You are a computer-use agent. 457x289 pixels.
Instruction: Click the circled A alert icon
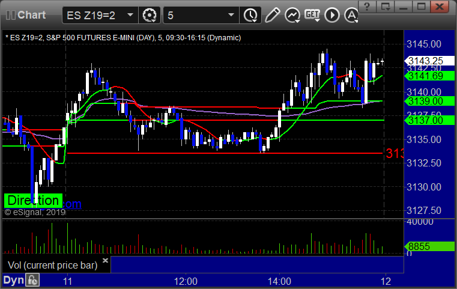[351, 15]
